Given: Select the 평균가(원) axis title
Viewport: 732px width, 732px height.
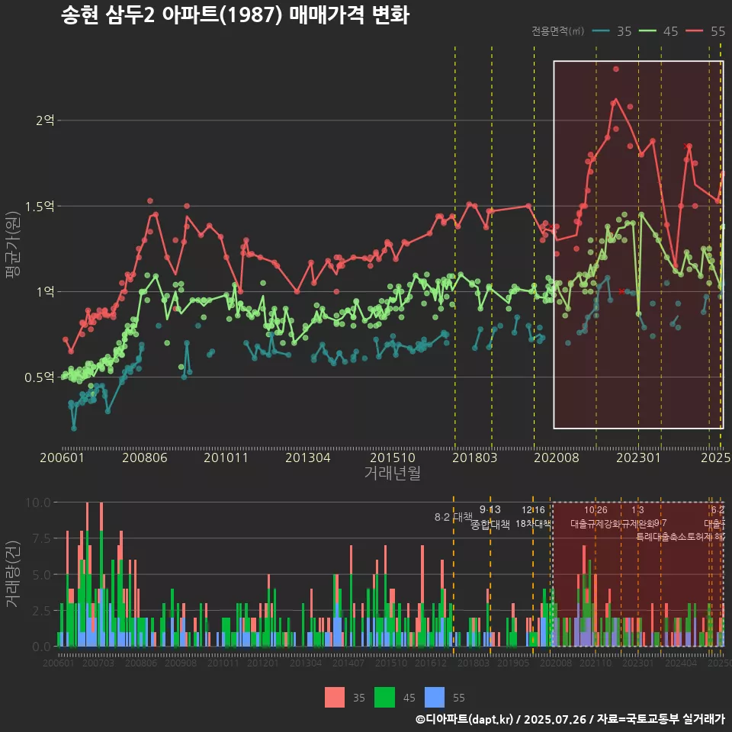Looking at the screenshot, I should (12, 245).
